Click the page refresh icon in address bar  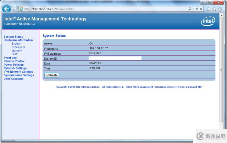tap(197, 9)
